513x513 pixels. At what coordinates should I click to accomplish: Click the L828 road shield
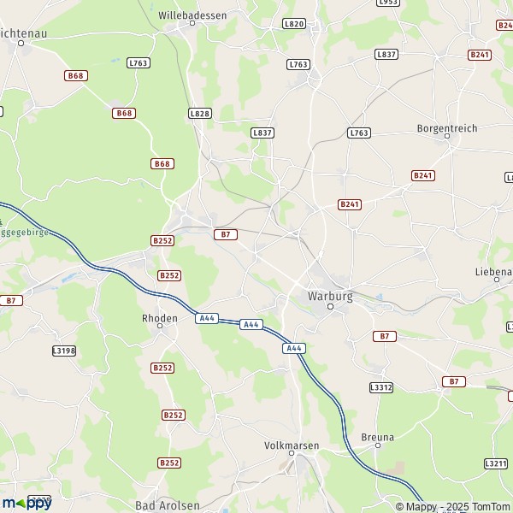coord(200,114)
